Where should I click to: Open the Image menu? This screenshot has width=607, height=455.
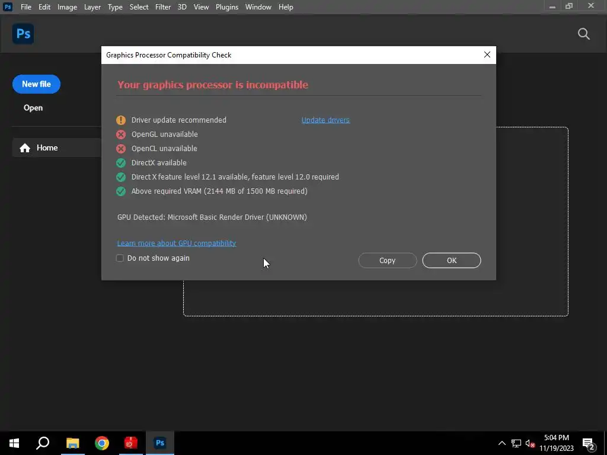68,7
